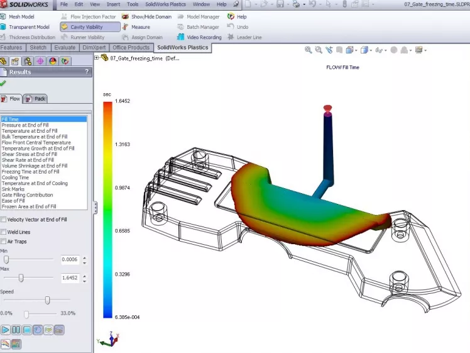Open Hide/Show Items dropdown arrow
Viewport: 470px width, 353px height.
point(385,50)
